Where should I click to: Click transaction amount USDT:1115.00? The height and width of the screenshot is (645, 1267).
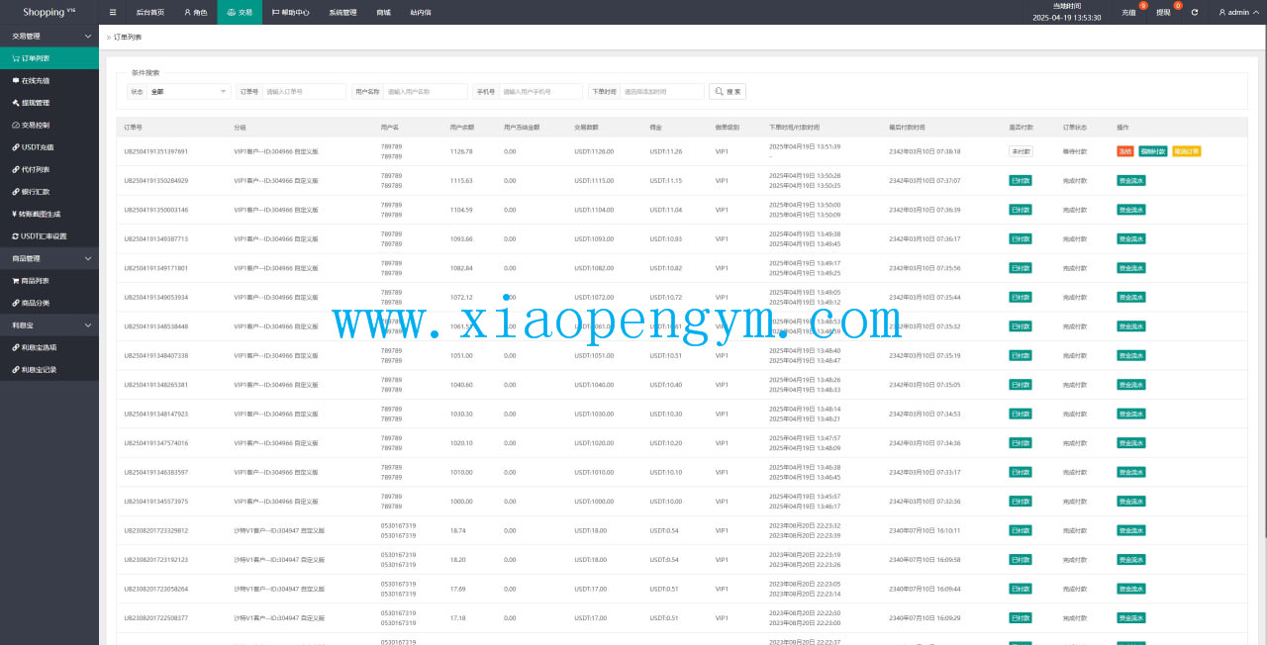click(x=594, y=181)
